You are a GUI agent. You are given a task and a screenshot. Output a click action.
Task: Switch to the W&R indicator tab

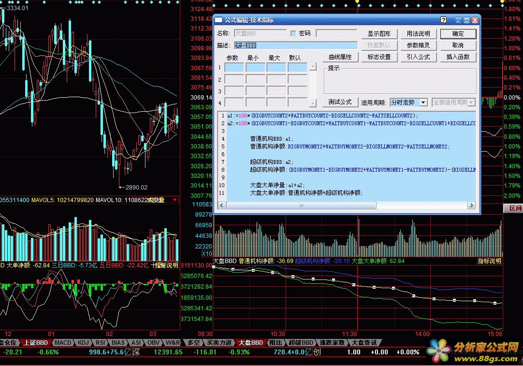coord(173,343)
